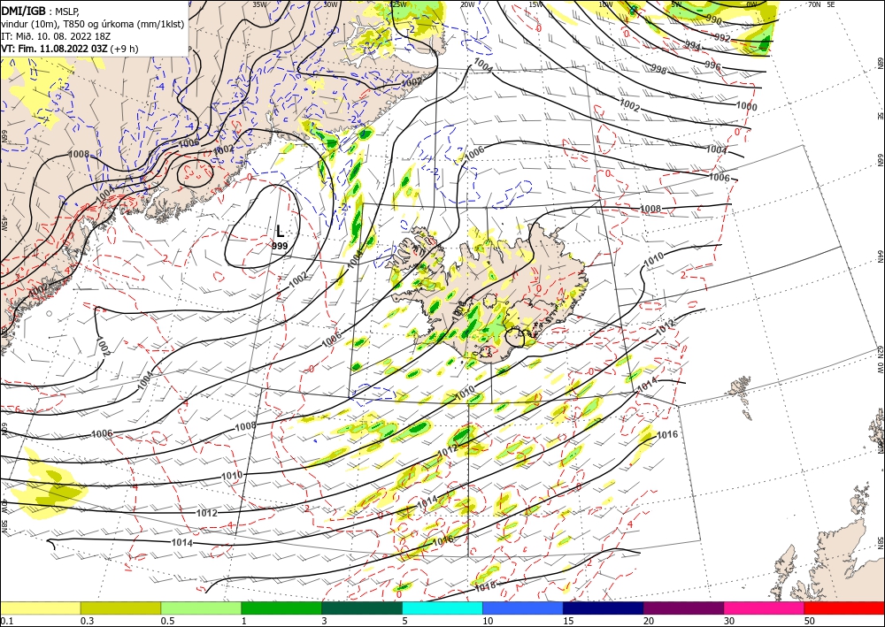Click the olive 0.3–0.5 mm legend swatch
The image size is (885, 627).
point(120,608)
